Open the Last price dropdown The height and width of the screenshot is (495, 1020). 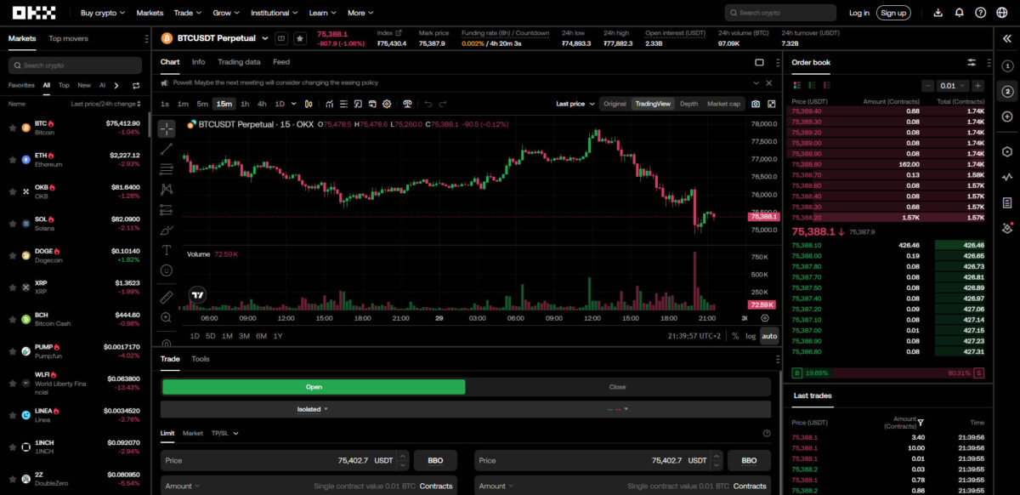pos(575,104)
